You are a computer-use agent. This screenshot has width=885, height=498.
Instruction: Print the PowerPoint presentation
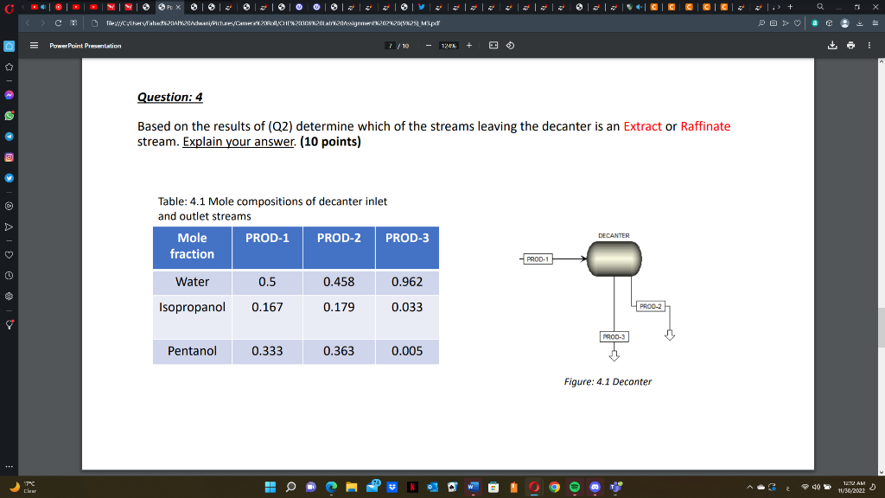[851, 45]
